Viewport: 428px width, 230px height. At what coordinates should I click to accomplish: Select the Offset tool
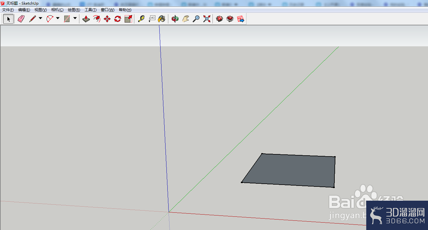coord(97,19)
